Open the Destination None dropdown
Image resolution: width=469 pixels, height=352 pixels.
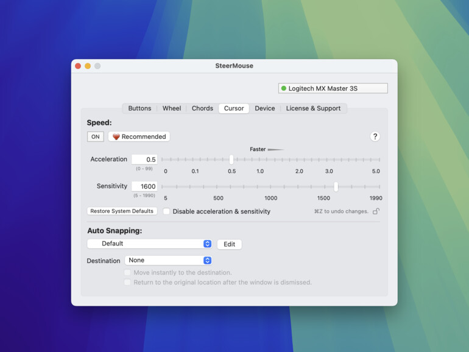tap(168, 260)
